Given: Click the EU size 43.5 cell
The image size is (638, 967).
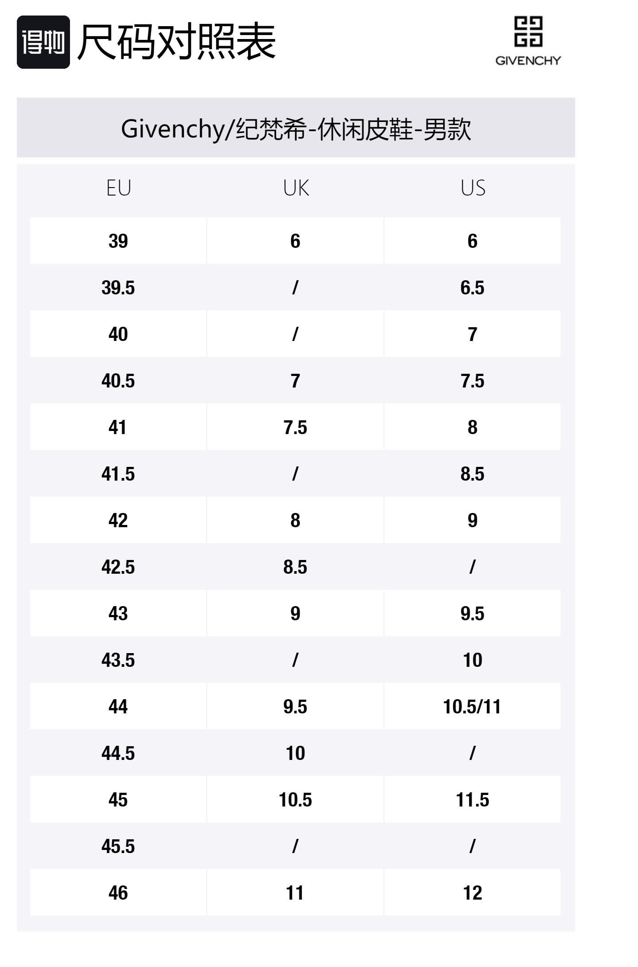Looking at the screenshot, I should [118, 660].
